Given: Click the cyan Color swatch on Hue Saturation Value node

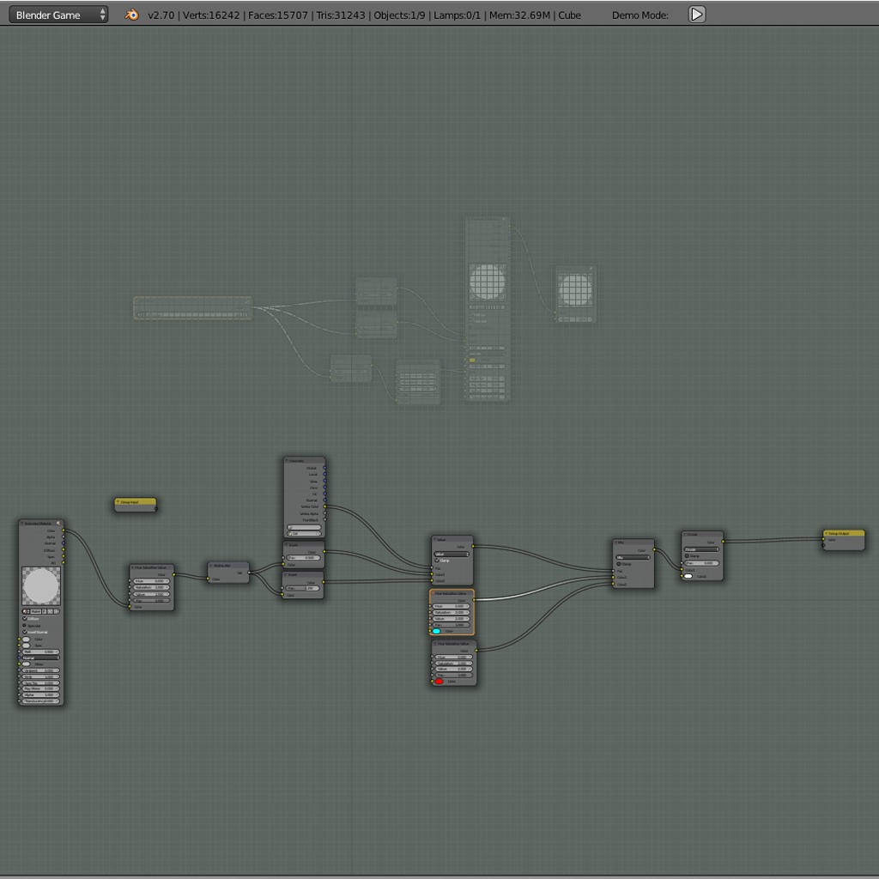Looking at the screenshot, I should pyautogui.click(x=438, y=632).
